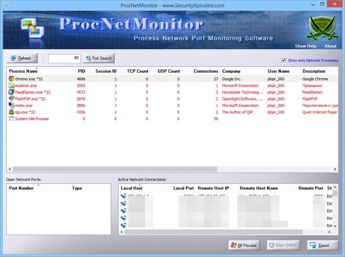Screen dimensions: 345x257
Task: Select the System Idle Process name
Action: [32, 119]
